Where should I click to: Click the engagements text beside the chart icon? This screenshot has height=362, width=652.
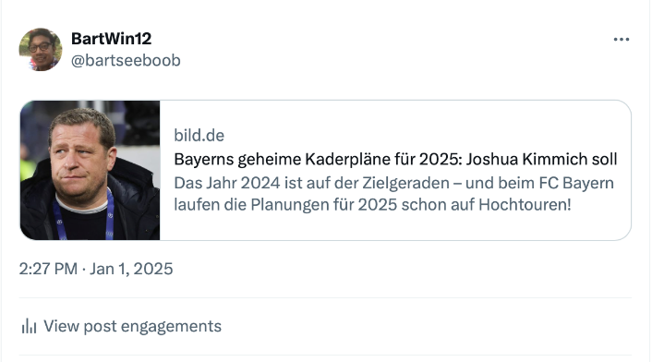tap(171, 326)
